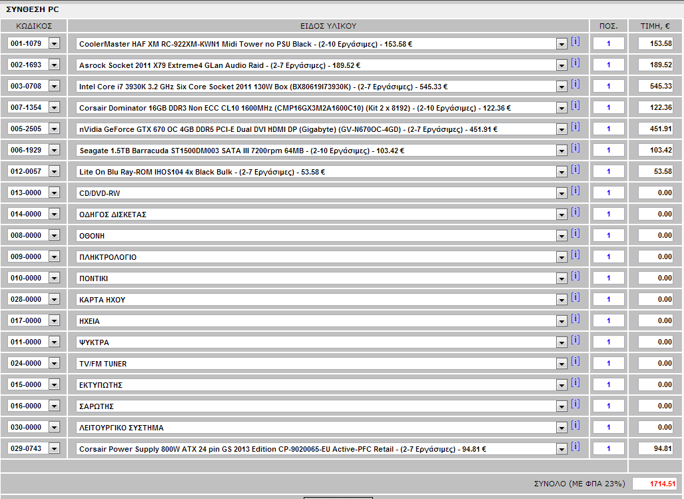This screenshot has height=499, width=684.
Task: Open info link for ΣΑΡΩΤΗΣ row
Action: pos(575,404)
